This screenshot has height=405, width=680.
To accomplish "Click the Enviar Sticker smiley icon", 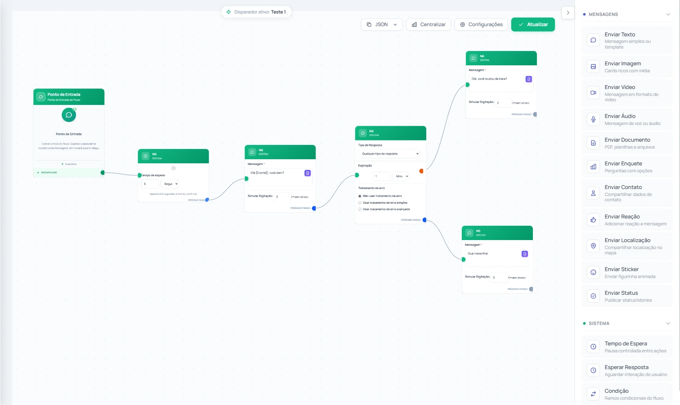I will point(593,272).
